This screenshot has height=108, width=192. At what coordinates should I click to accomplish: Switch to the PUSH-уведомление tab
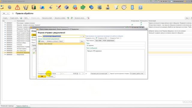[x=109, y=41]
